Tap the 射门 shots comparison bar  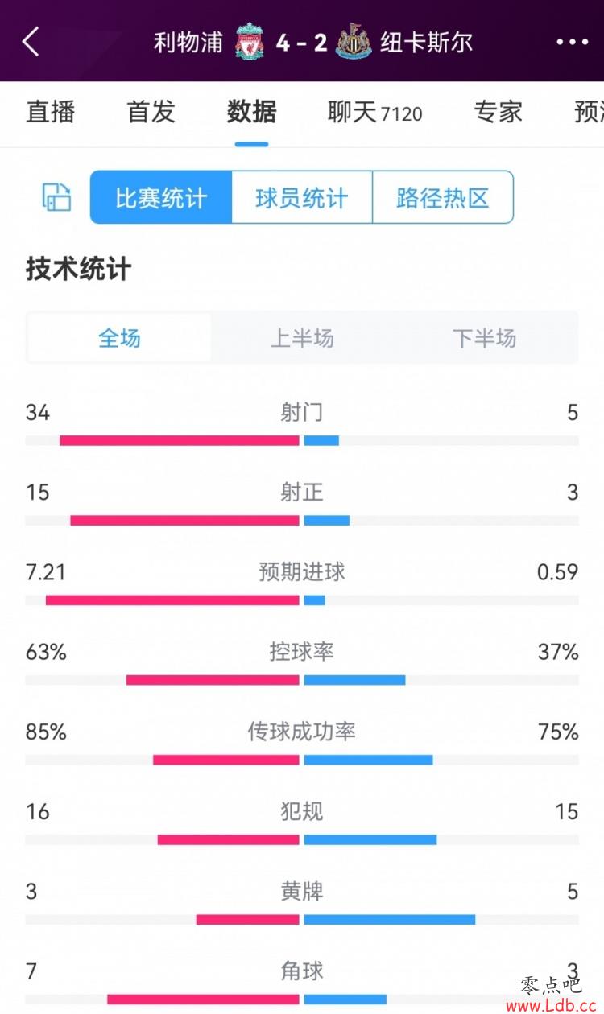click(302, 440)
